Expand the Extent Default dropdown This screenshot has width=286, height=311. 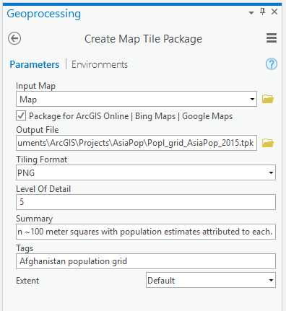click(x=271, y=280)
